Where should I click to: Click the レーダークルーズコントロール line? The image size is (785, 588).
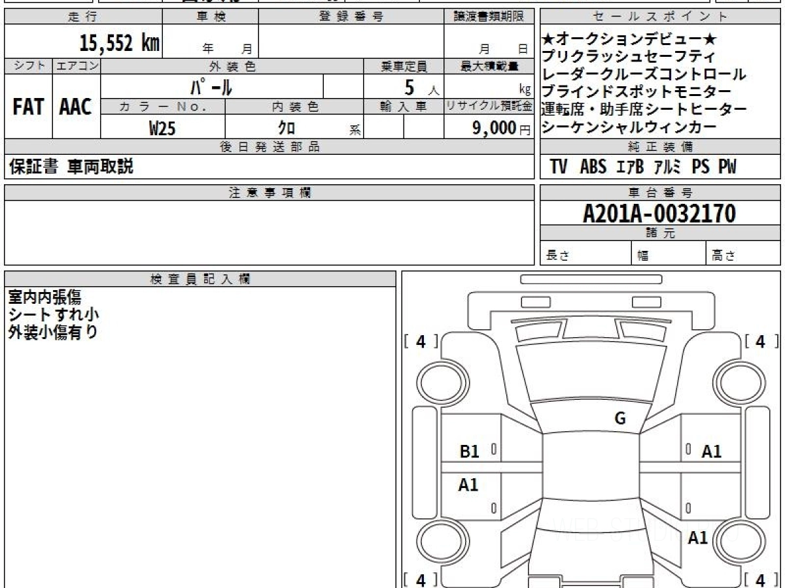coord(644,74)
